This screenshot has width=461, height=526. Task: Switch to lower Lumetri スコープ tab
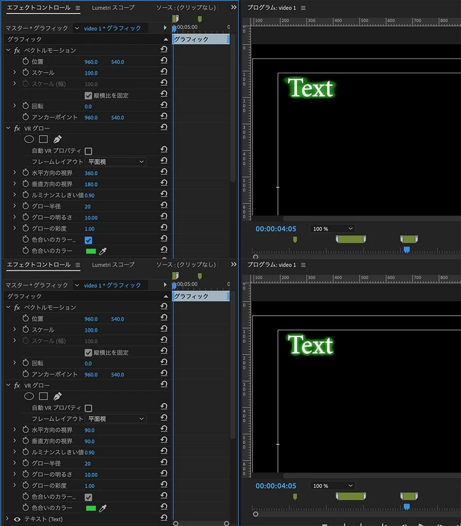coord(113,265)
